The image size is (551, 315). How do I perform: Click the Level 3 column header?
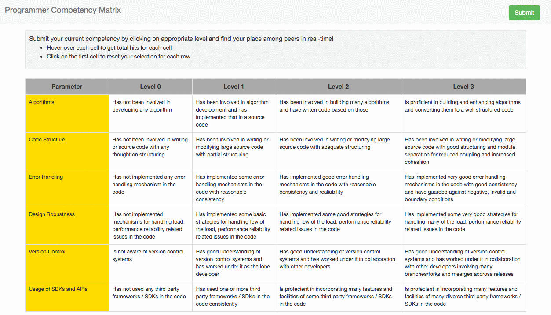coord(463,87)
